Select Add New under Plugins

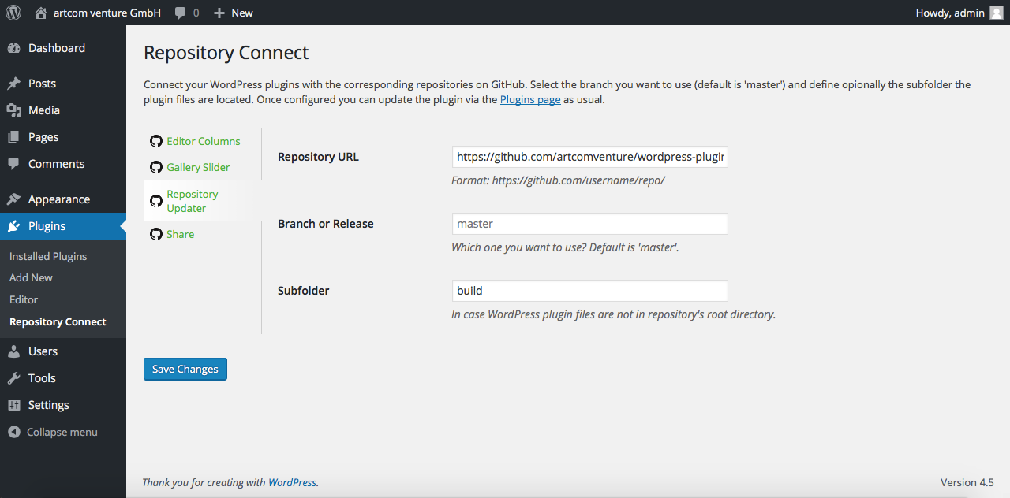point(31,277)
